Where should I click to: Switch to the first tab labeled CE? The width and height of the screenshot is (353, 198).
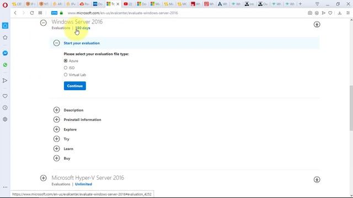pos(17,4)
